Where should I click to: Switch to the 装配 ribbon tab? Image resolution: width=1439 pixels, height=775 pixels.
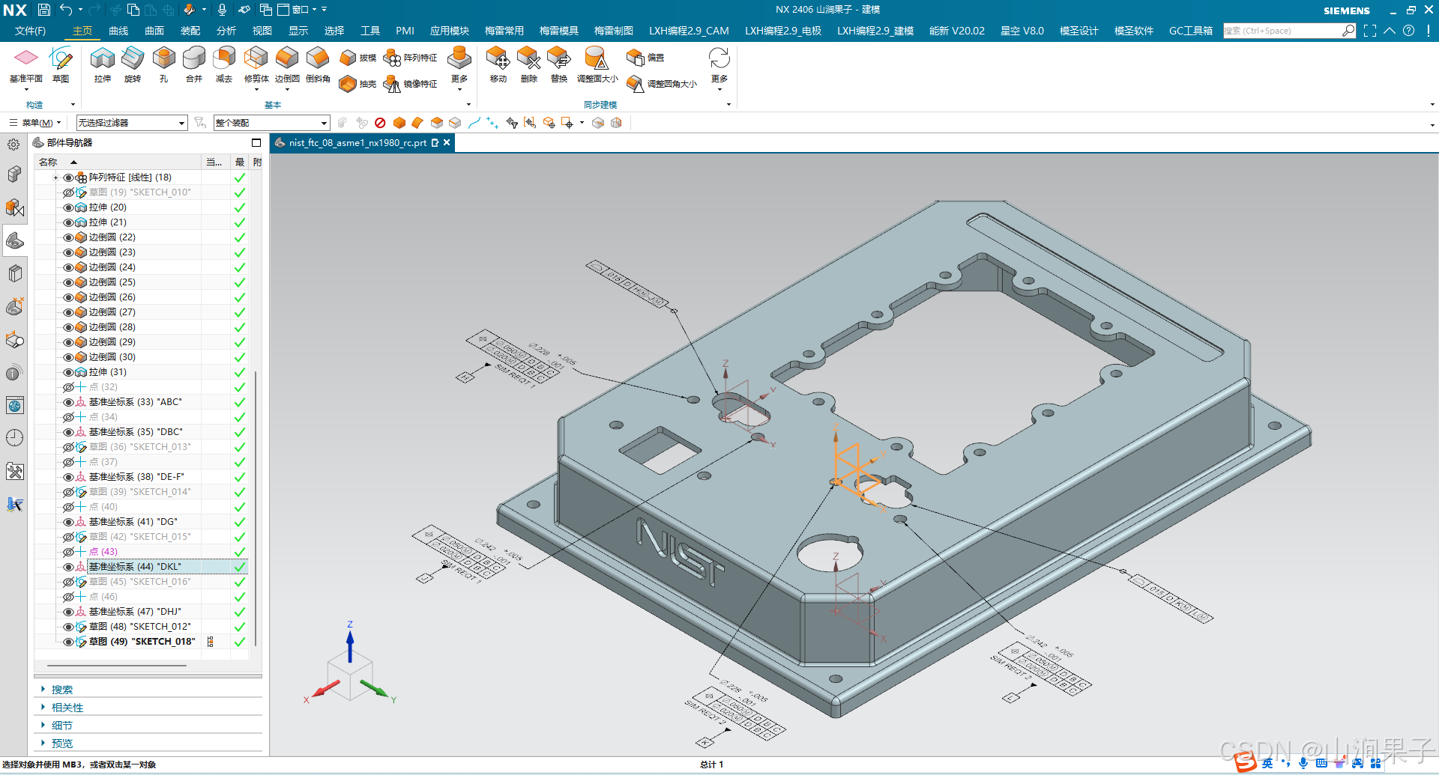(190, 31)
